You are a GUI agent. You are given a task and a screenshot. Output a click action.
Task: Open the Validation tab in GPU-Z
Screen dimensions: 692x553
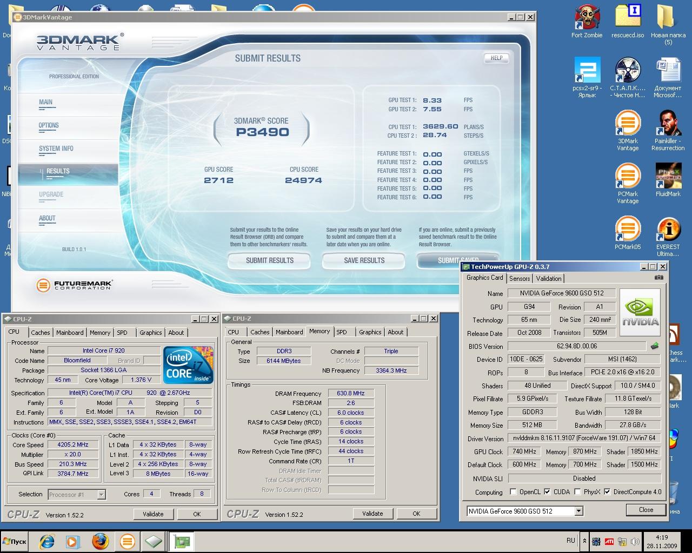click(x=549, y=279)
